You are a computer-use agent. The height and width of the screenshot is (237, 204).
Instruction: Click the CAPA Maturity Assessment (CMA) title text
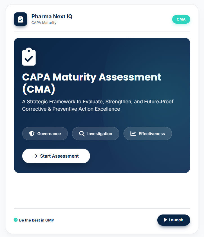tap(91, 83)
